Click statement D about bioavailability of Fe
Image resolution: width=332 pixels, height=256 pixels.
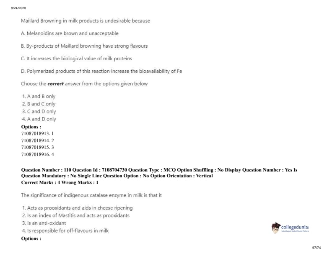(x=101, y=71)
